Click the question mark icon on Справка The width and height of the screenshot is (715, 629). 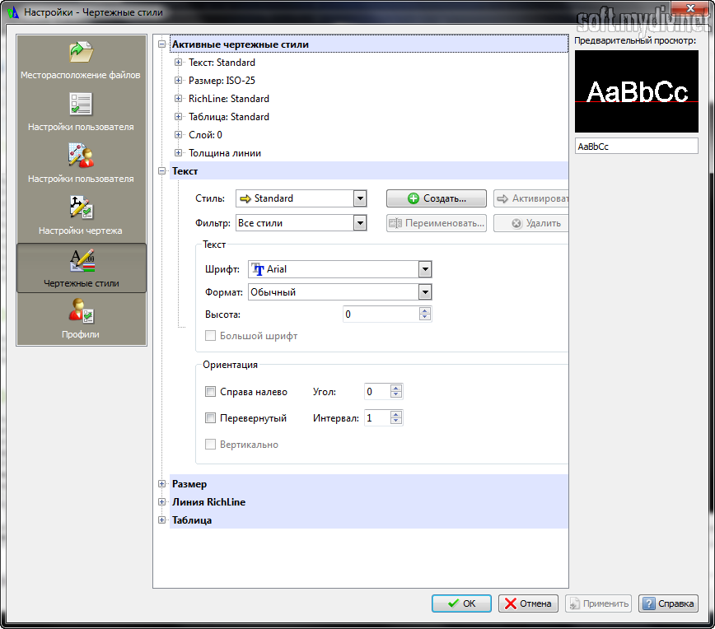point(648,603)
